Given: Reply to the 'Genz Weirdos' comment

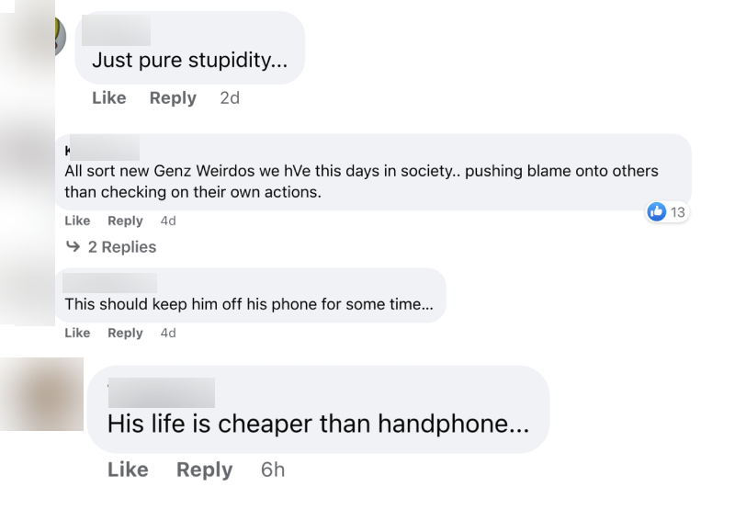Looking at the screenshot, I should point(125,221).
